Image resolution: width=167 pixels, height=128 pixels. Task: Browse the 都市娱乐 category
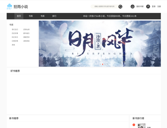(26, 33)
